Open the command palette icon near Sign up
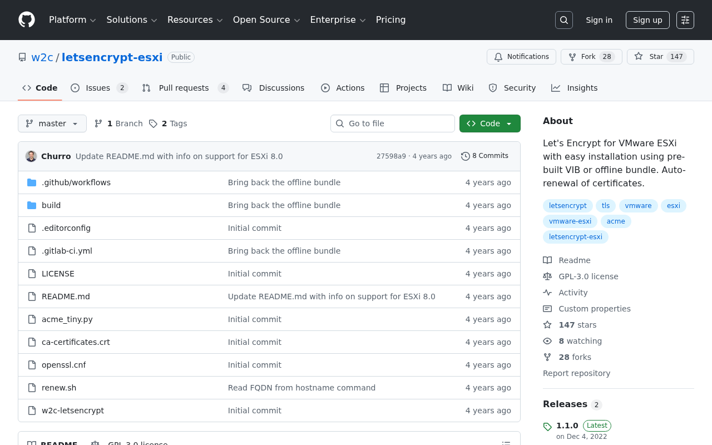Image resolution: width=712 pixels, height=445 pixels. tap(685, 20)
